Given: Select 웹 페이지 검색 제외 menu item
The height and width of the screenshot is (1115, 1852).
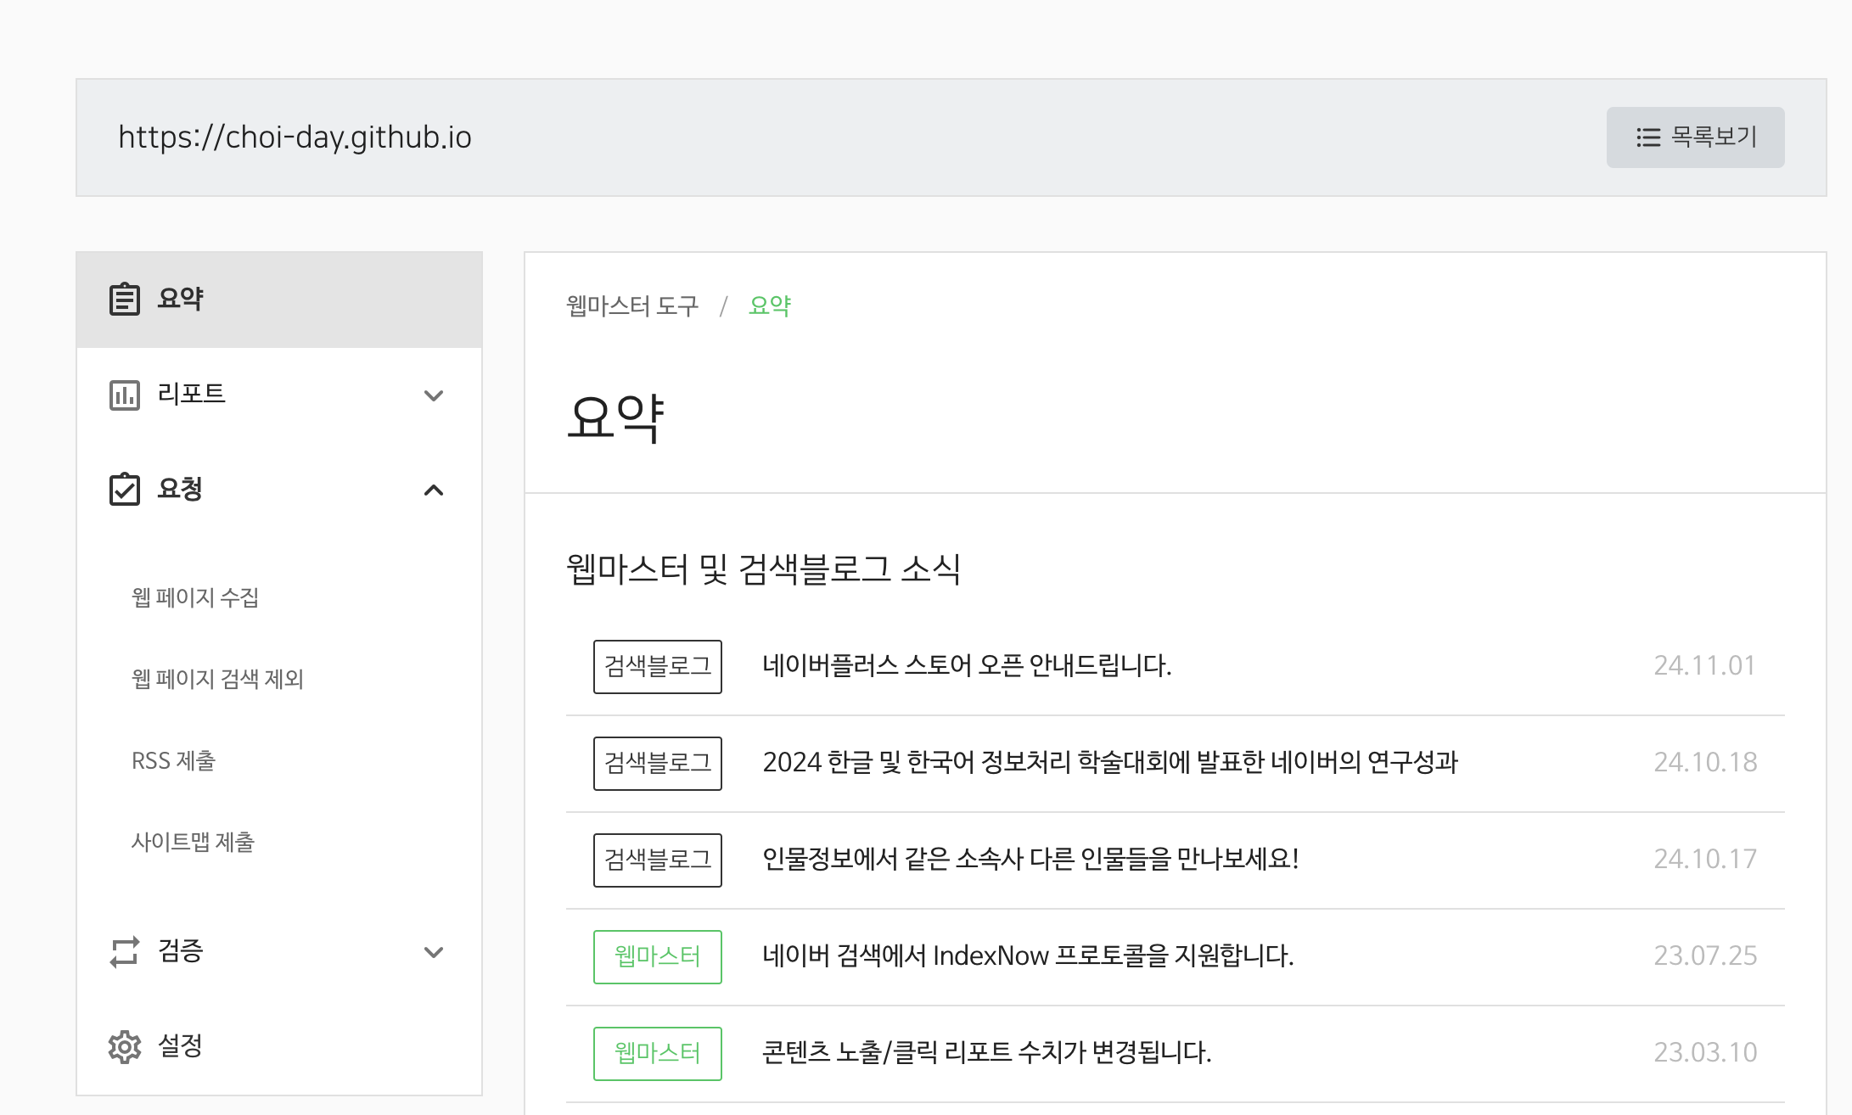Looking at the screenshot, I should coord(217,679).
